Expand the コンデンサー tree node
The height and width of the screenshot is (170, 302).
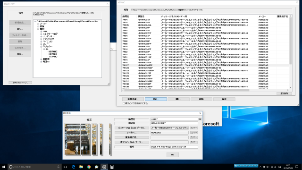pyautogui.click(x=41, y=36)
